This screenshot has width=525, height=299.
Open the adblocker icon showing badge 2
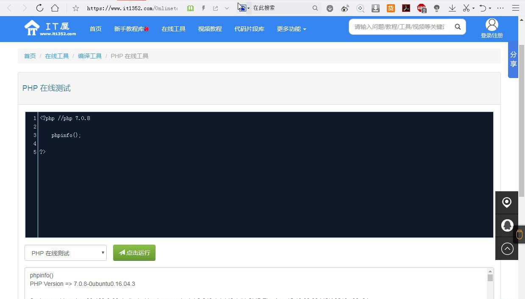[x=421, y=8]
